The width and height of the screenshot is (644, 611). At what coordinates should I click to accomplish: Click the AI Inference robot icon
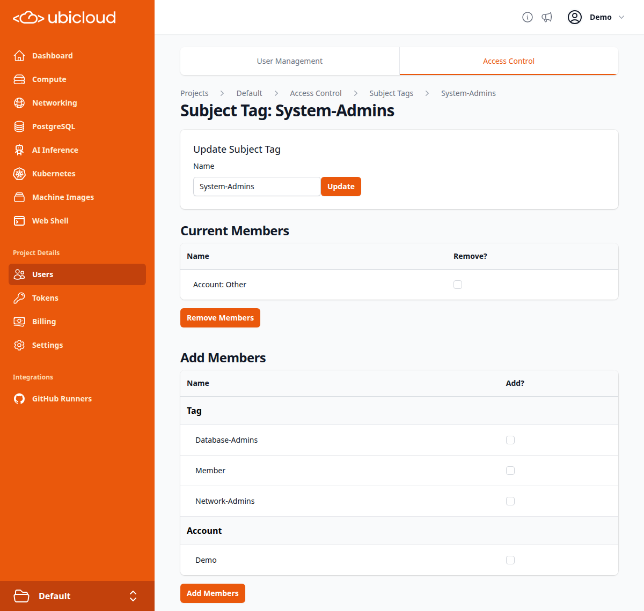tap(19, 150)
